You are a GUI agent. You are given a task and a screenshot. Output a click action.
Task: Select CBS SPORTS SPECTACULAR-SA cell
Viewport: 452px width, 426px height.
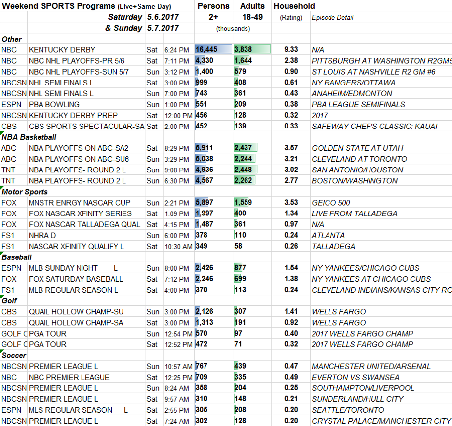[86, 127]
